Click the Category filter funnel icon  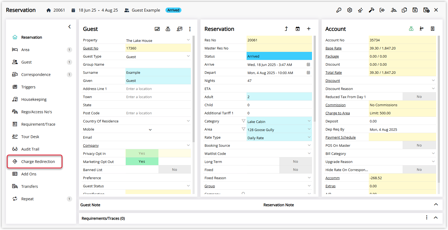243,121
